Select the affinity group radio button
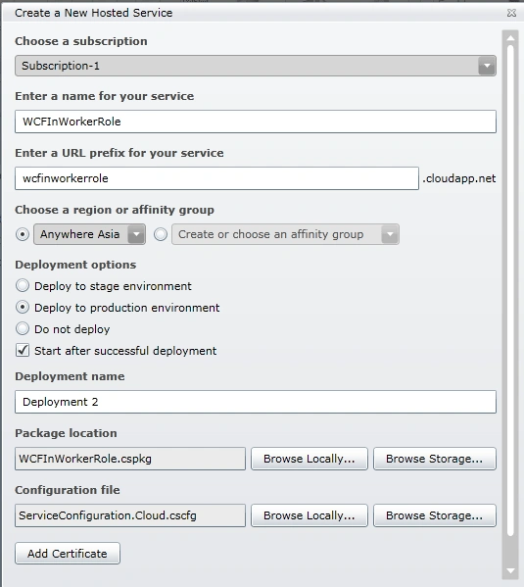The width and height of the screenshot is (524, 587). click(x=161, y=234)
